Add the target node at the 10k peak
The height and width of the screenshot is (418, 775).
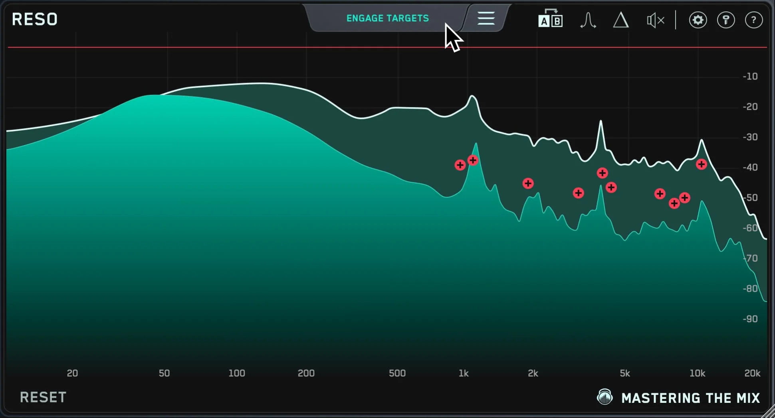pyautogui.click(x=701, y=164)
